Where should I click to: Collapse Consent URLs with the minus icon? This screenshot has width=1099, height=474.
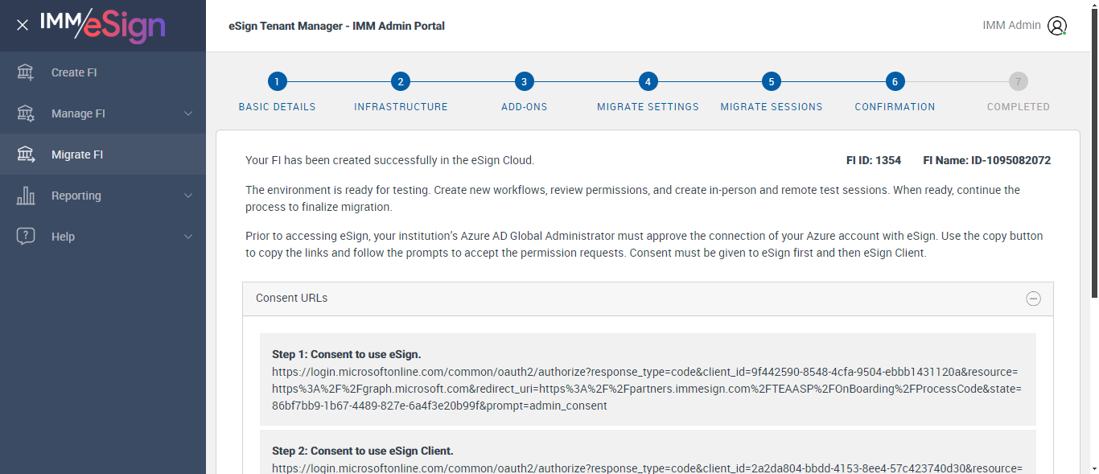[x=1034, y=299]
